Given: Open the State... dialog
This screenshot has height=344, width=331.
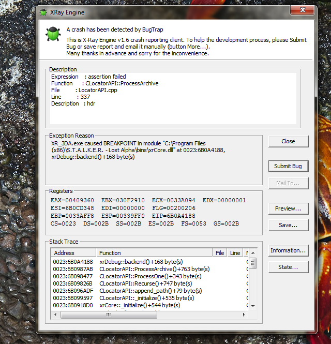Looking at the screenshot, I should [x=288, y=267].
